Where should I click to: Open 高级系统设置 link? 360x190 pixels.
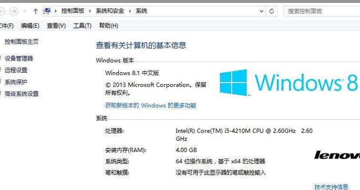[x=21, y=94]
